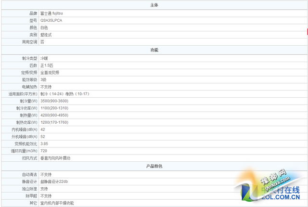
Task: Click the 制热功率 value 1200(170-1760)
Action: 55,122
